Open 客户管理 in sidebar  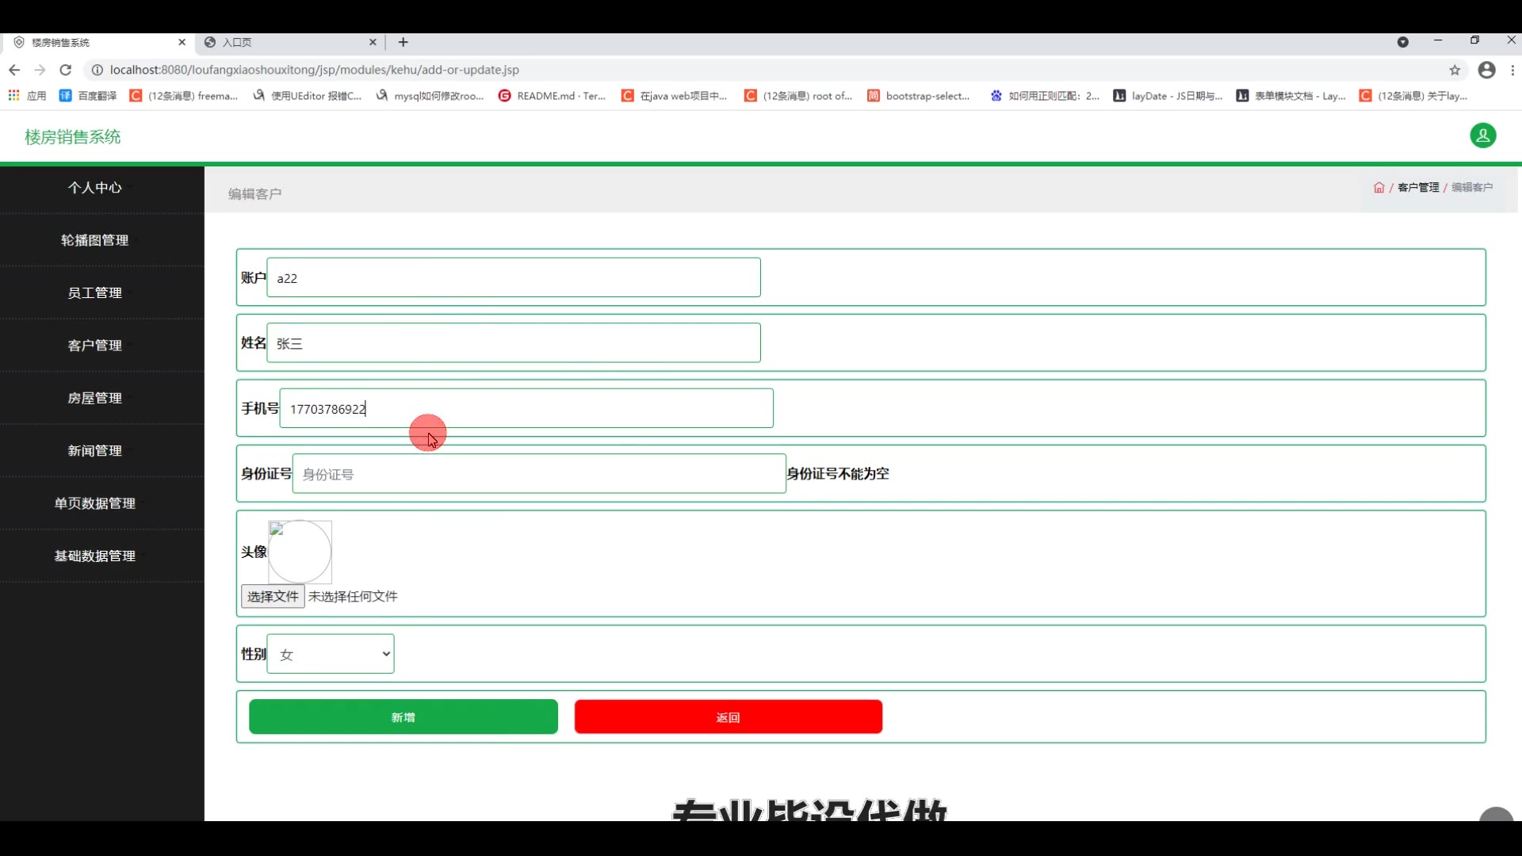click(x=94, y=346)
